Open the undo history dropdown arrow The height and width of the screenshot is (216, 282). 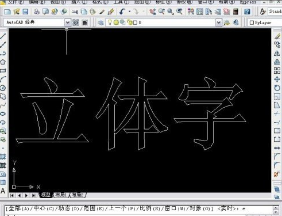coord(129,12)
